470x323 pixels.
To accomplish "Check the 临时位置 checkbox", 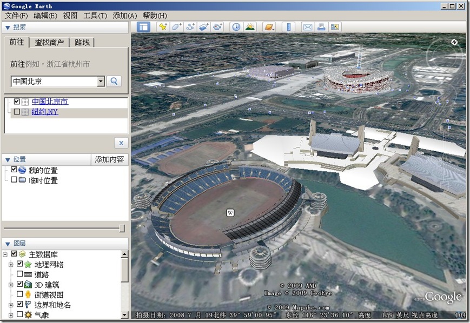I will coord(14,180).
